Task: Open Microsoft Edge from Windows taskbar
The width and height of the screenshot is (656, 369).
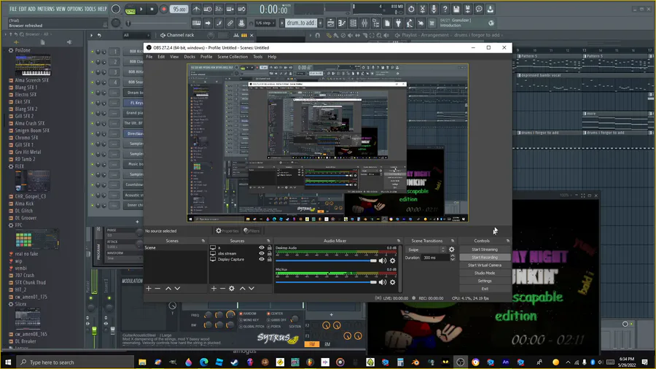Action: (204, 362)
